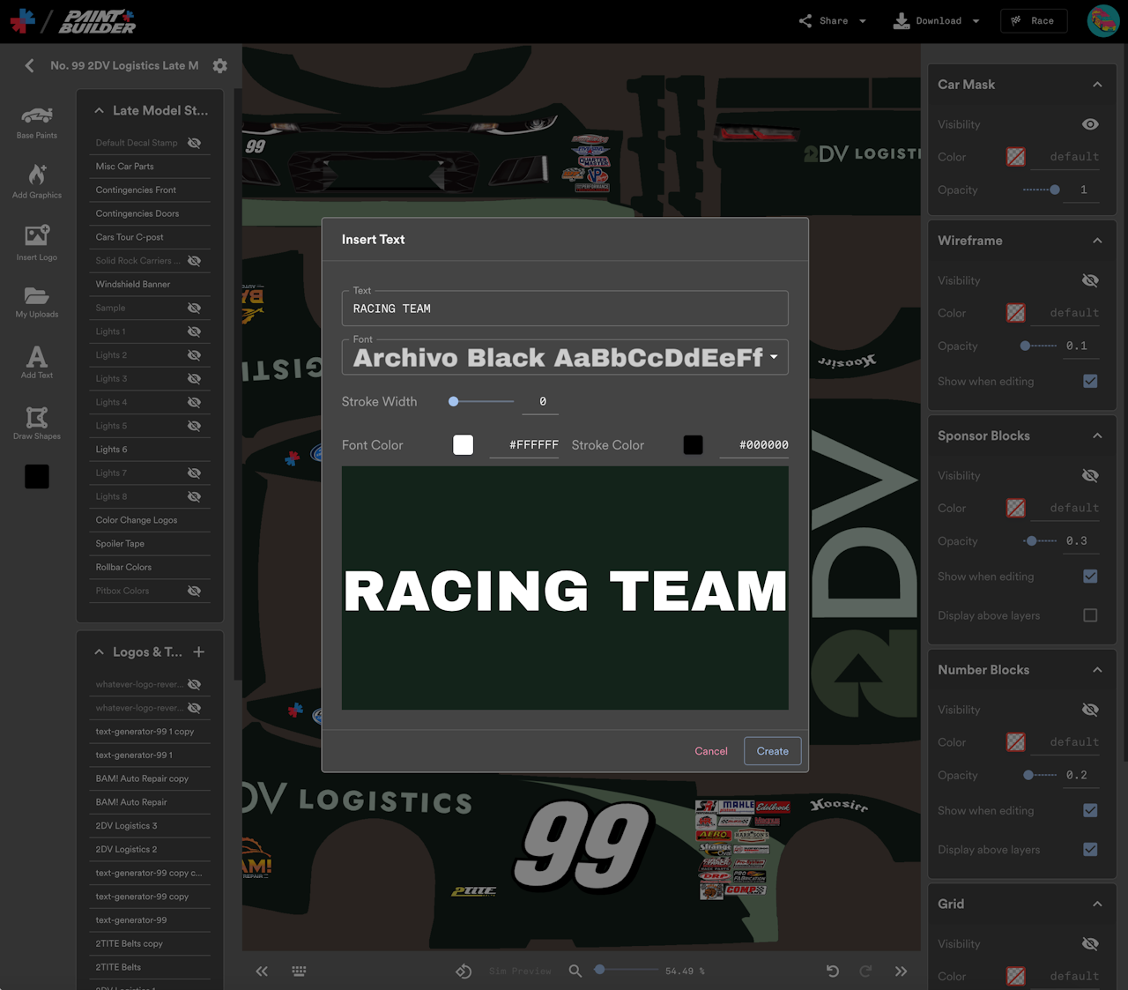Collapse the Grid section

(x=1097, y=904)
